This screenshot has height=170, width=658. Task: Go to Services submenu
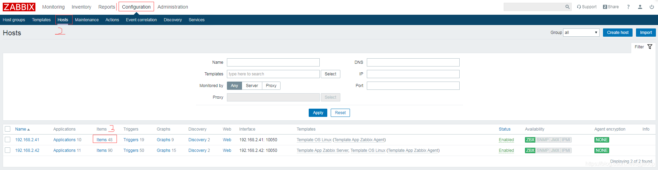click(197, 20)
